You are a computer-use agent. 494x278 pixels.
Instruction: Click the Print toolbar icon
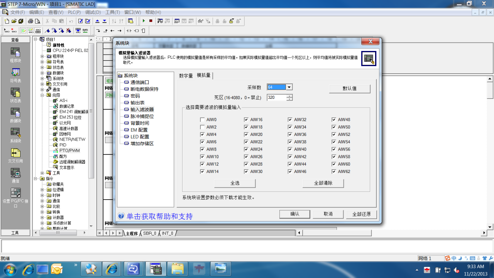(30, 21)
